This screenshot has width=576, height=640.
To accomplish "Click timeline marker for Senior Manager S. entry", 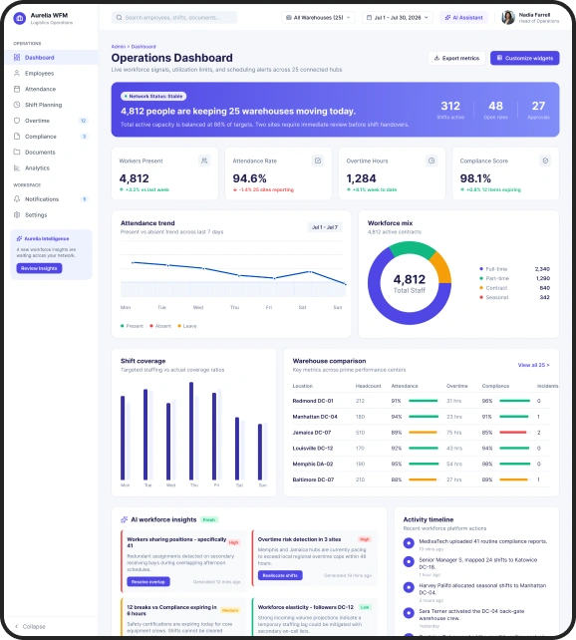I will tap(409, 561).
